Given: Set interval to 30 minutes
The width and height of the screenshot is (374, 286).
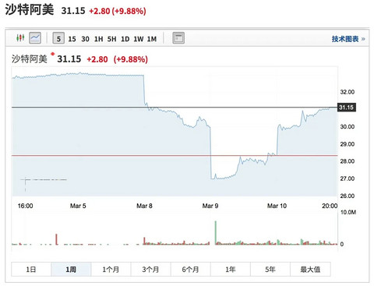Looking at the screenshot, I should pyautogui.click(x=85, y=39).
